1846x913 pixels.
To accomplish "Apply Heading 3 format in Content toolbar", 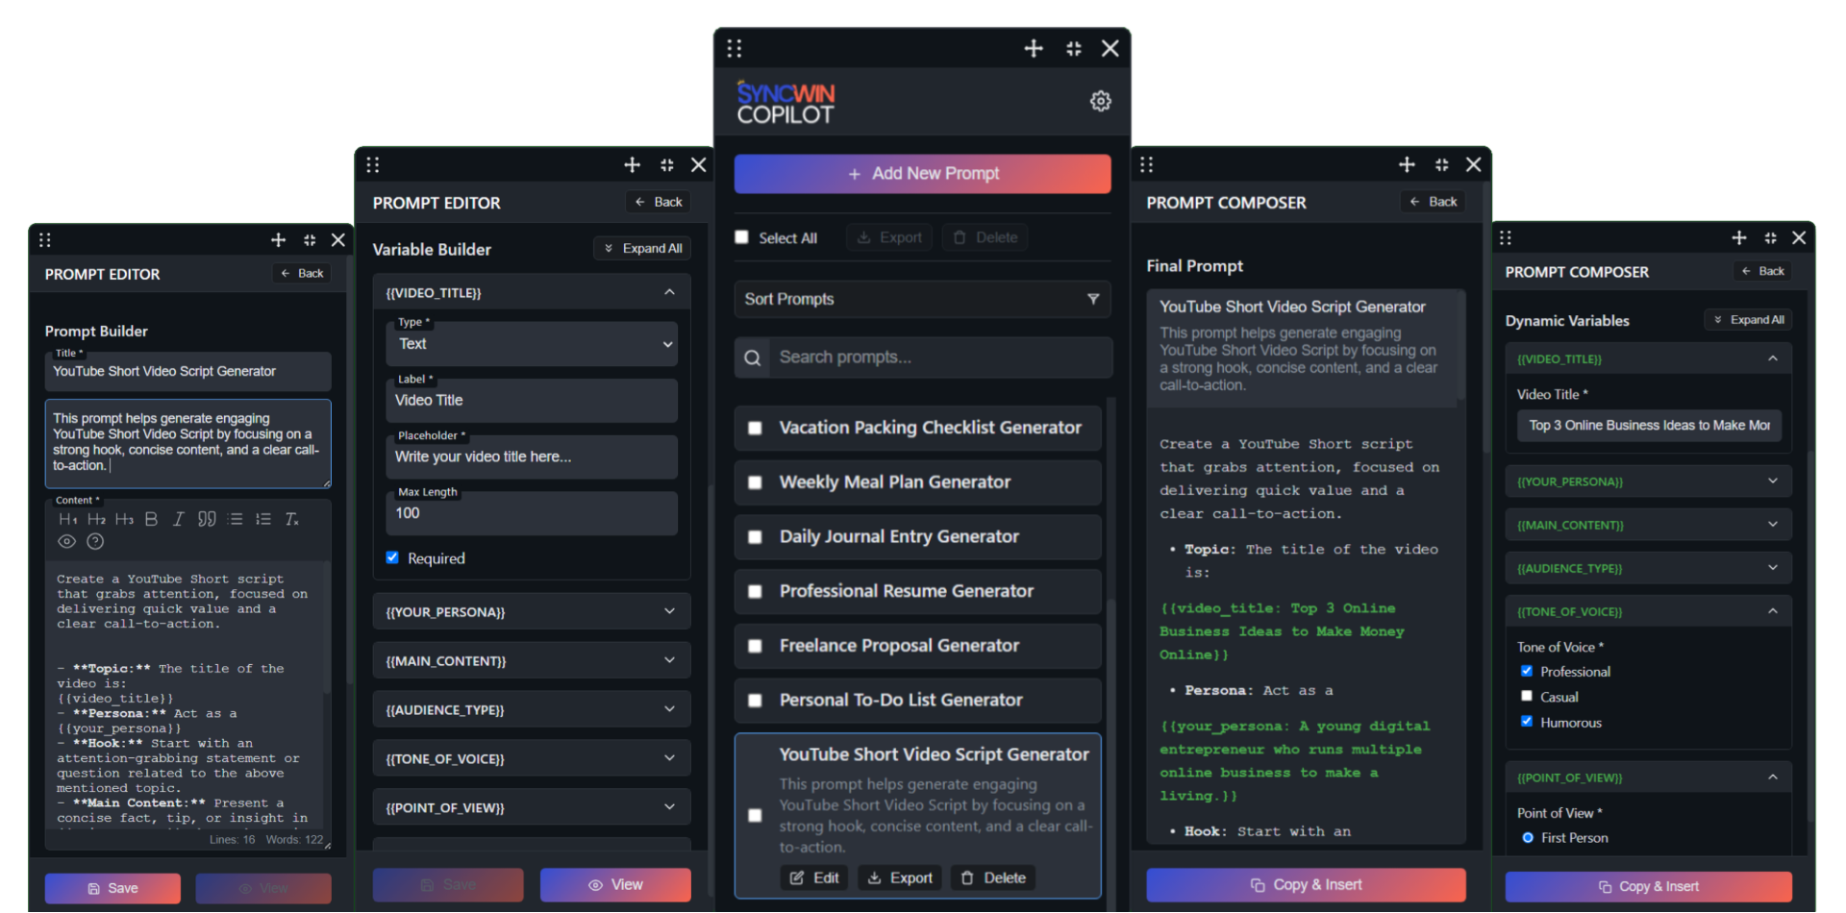I will tap(124, 519).
